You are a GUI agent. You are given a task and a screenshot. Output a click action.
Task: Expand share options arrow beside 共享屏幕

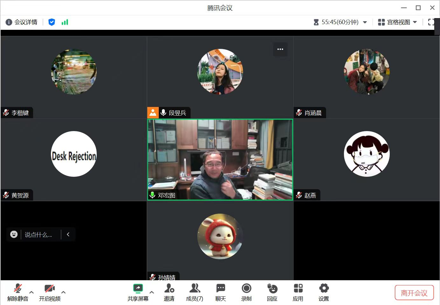click(x=152, y=292)
